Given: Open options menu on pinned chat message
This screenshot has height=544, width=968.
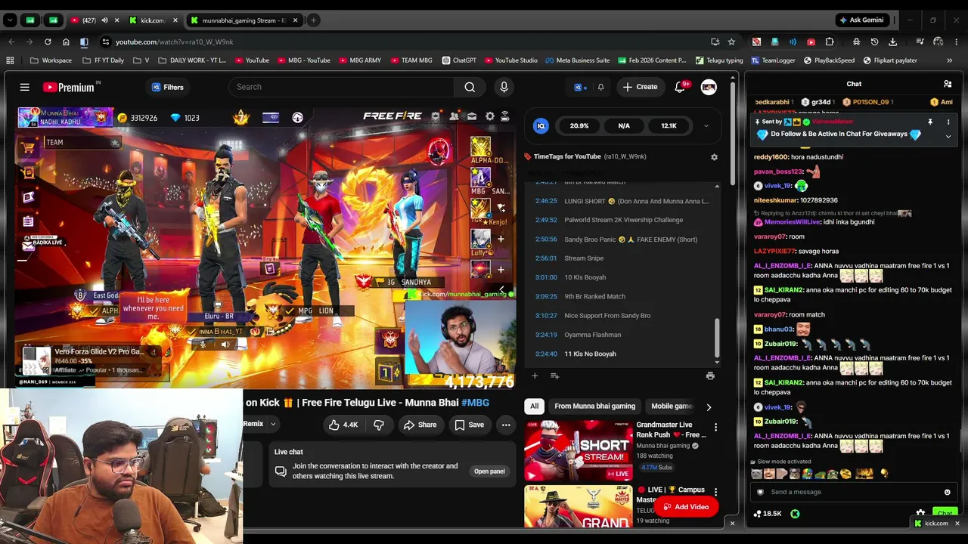Looking at the screenshot, I should pyautogui.click(x=948, y=122).
